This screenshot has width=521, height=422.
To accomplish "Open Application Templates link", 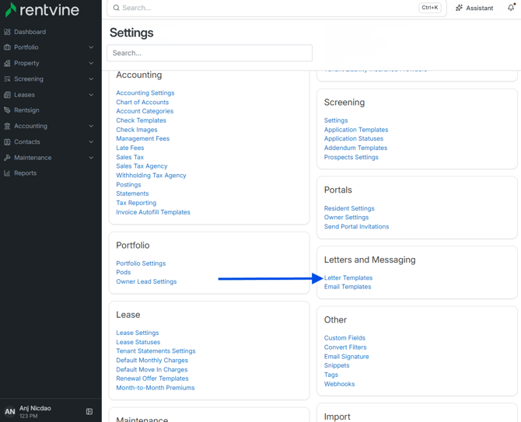I will point(356,130).
